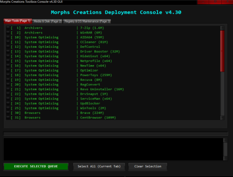This screenshot has width=233, height=177.
Task: Enable the DefControl checkbox
Action: click(x=8, y=47)
